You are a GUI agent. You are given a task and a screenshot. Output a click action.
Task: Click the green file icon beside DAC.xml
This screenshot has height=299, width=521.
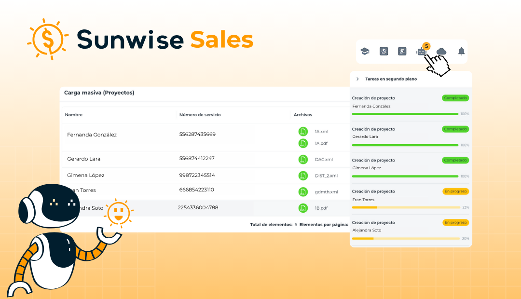[303, 160]
